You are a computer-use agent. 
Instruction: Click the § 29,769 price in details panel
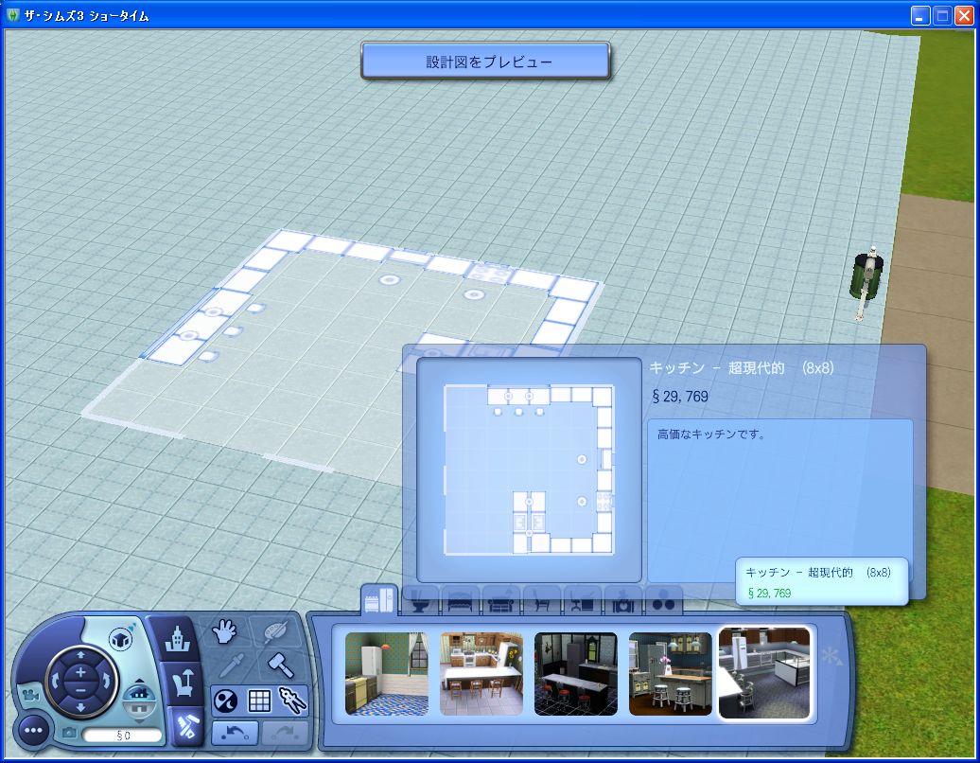pos(679,396)
